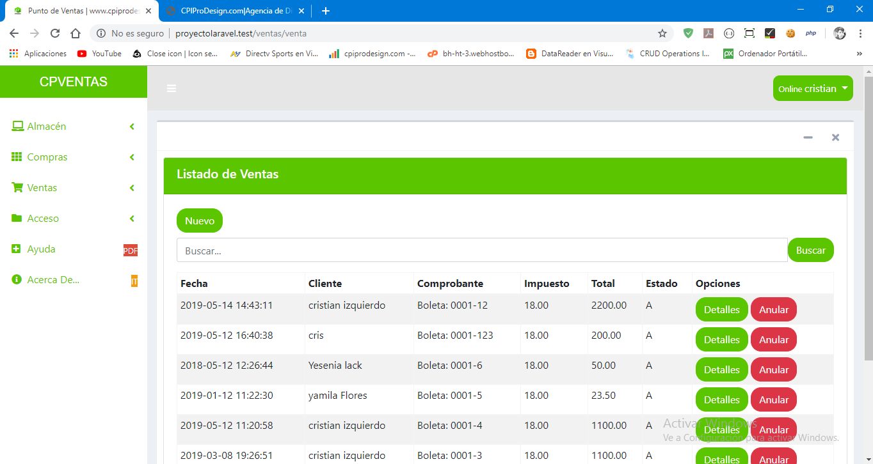Open the Online cristian user dropdown
873x464 pixels.
813,89
